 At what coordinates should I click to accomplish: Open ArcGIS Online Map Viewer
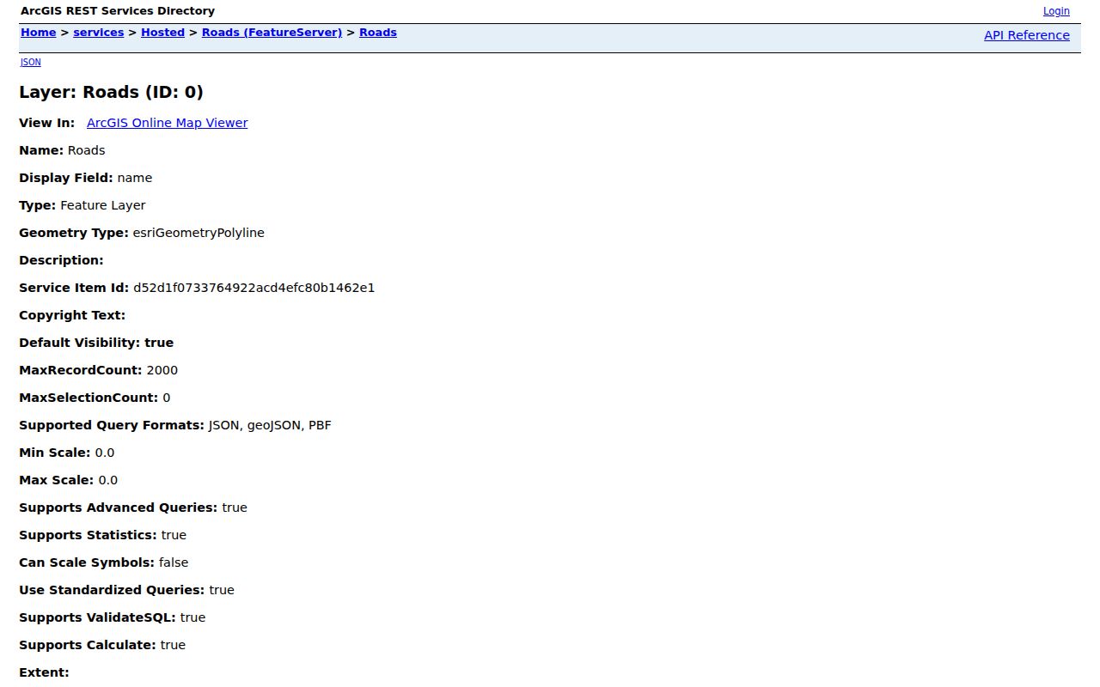coord(167,123)
